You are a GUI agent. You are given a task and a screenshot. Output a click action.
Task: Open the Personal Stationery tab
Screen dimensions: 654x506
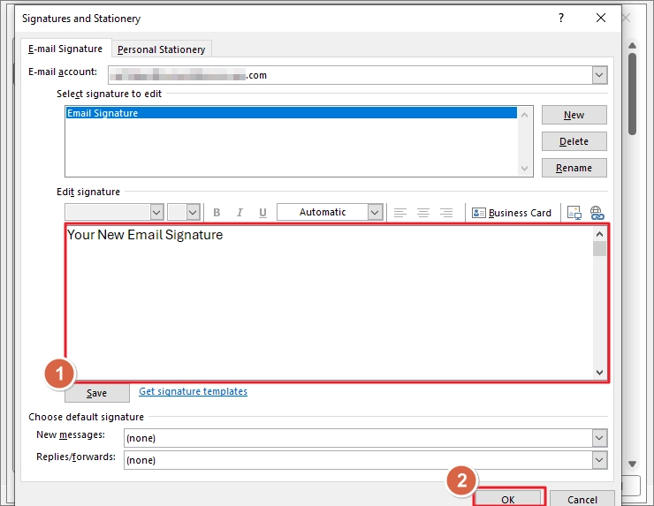pos(162,49)
